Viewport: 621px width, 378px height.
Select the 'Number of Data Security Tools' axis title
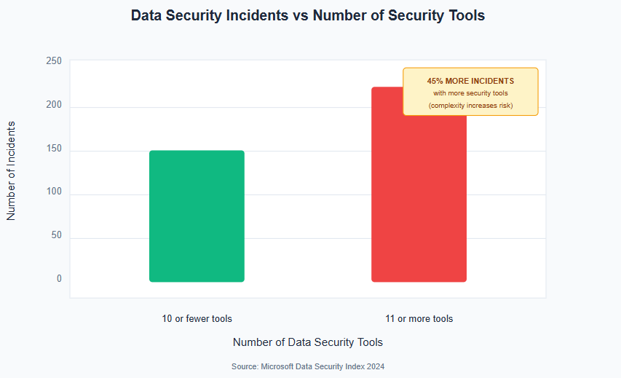click(x=308, y=342)
